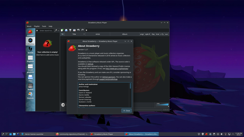
Task: Click the large strawberry logo in About dialog
Action: (72, 48)
